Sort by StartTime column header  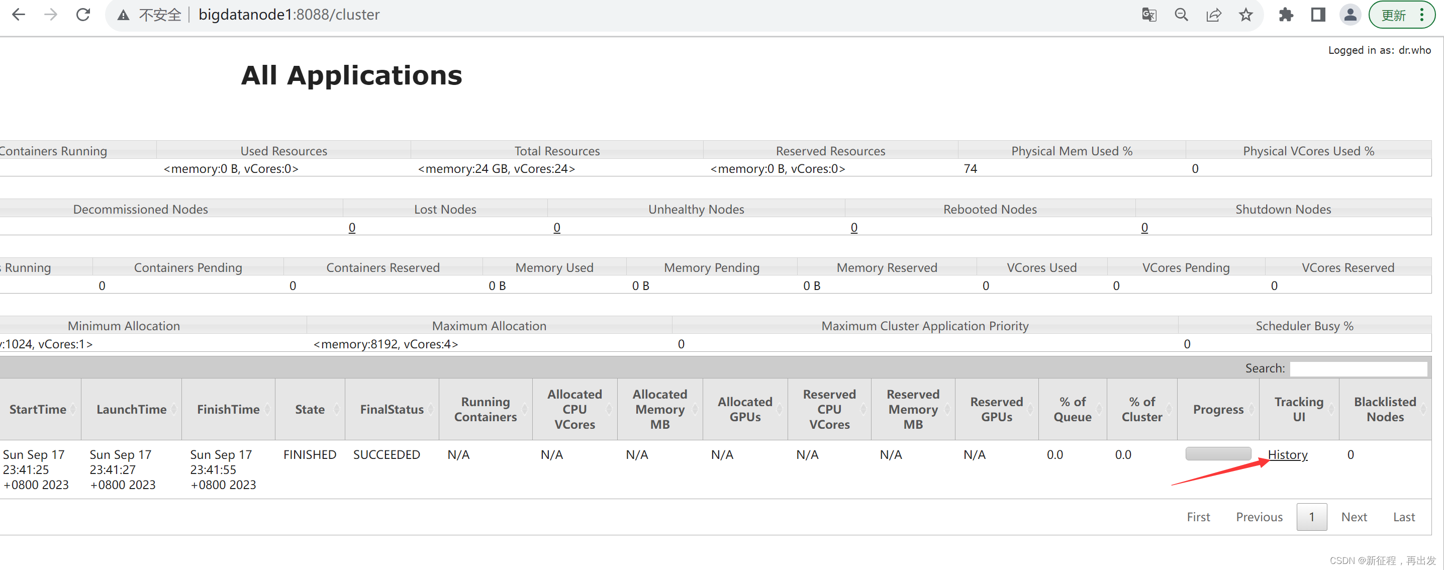(38, 410)
